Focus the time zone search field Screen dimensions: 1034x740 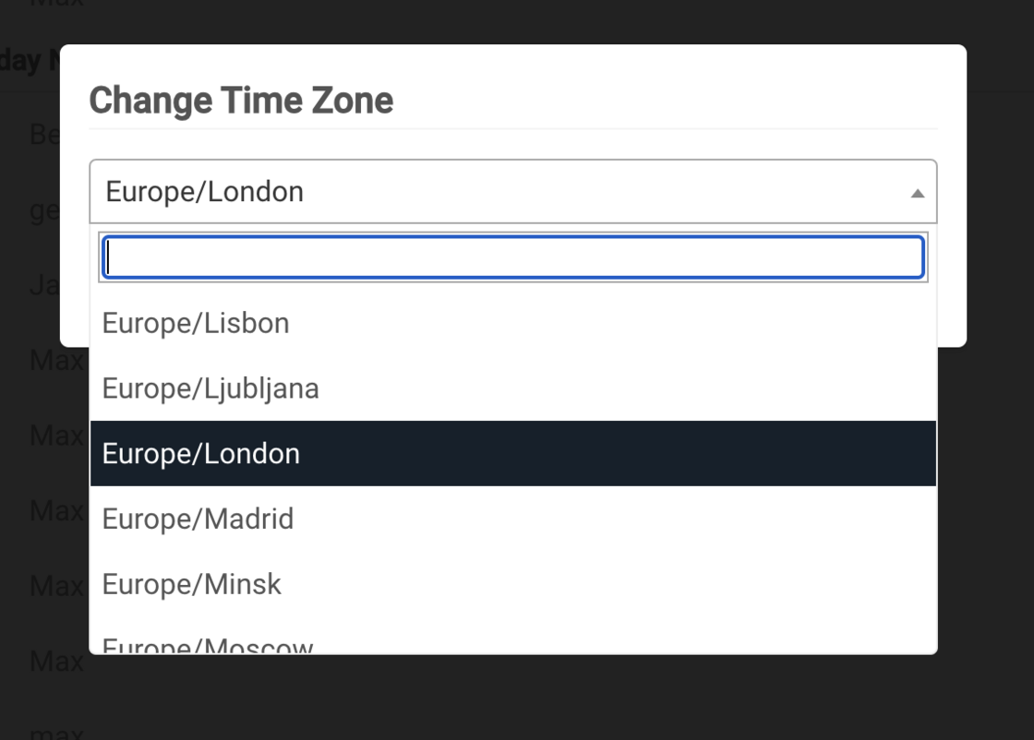point(513,257)
